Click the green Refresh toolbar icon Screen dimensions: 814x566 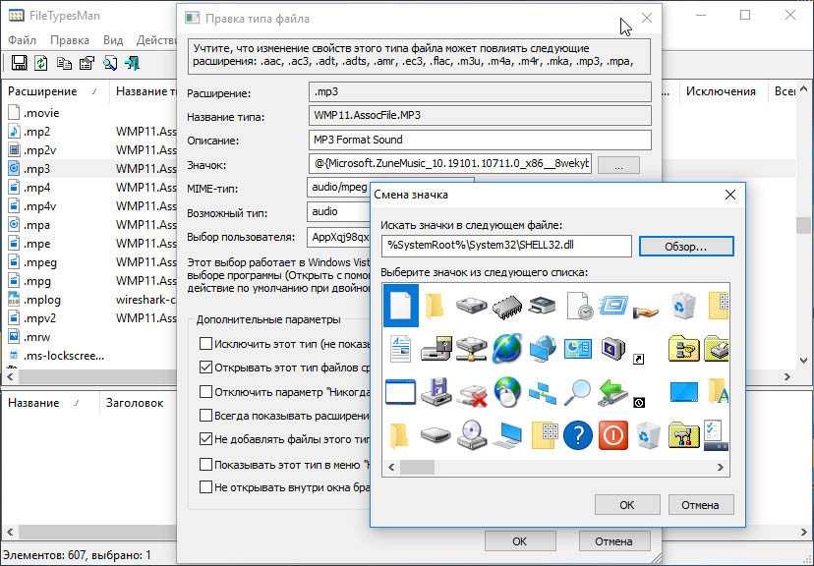40,64
